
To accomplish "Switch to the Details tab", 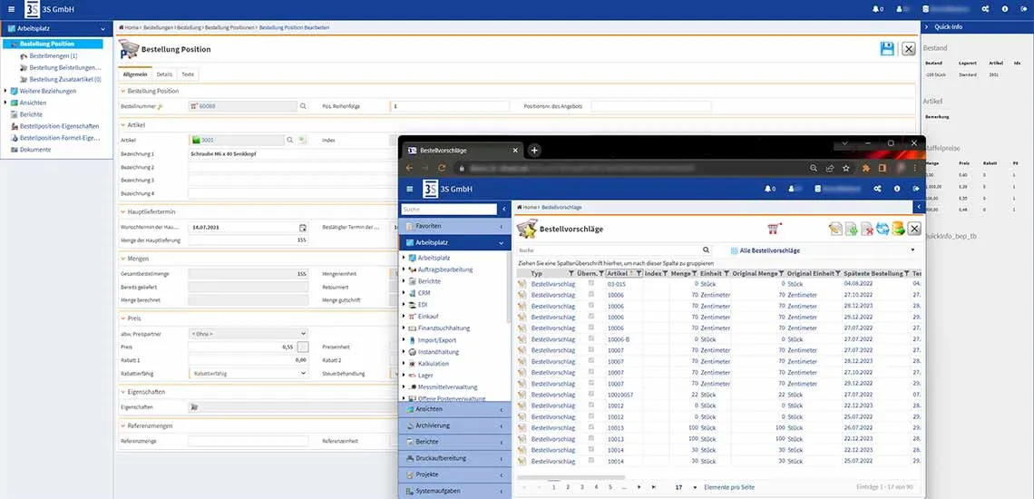I will tap(164, 74).
